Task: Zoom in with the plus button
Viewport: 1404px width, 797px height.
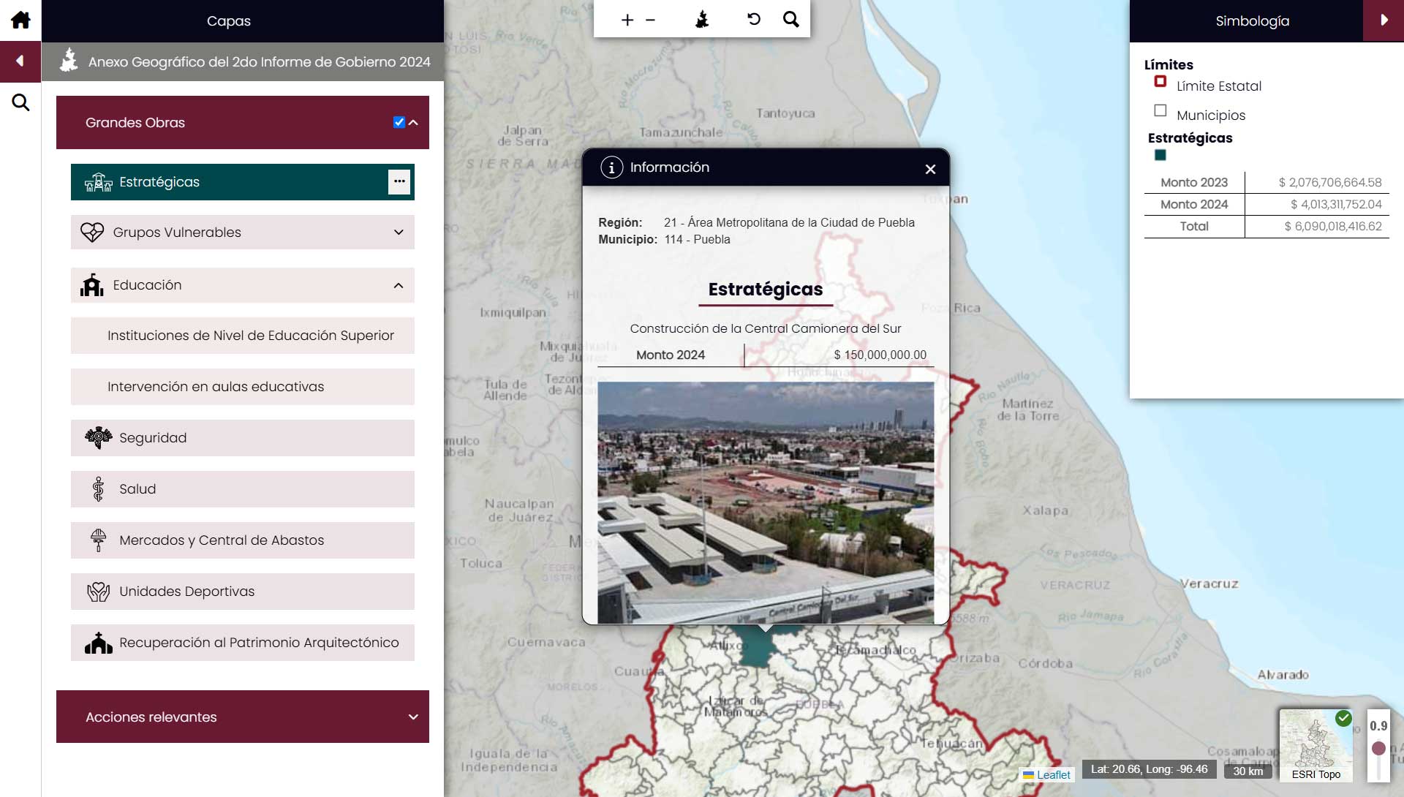Action: click(627, 20)
